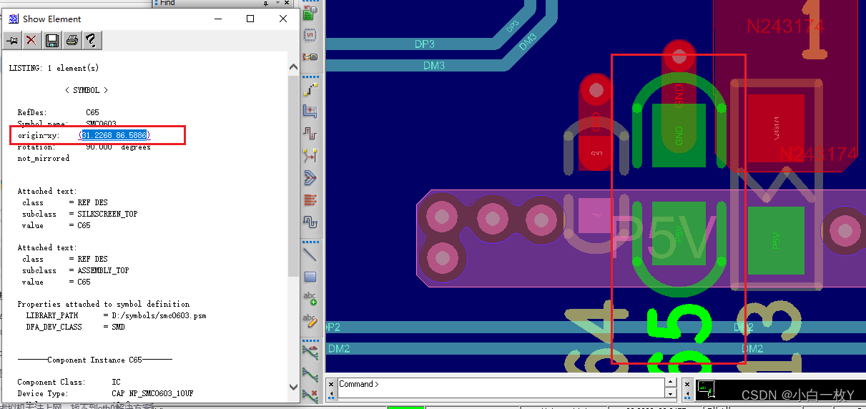Select the Delay Tune icon with red arrows

[310, 133]
